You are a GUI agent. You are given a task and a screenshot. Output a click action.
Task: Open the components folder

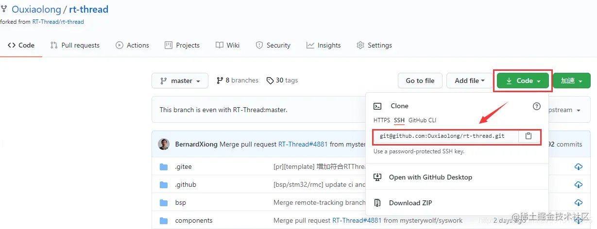[x=194, y=220]
